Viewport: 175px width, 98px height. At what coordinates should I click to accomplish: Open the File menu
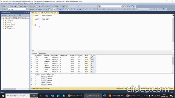[x=2, y=4]
